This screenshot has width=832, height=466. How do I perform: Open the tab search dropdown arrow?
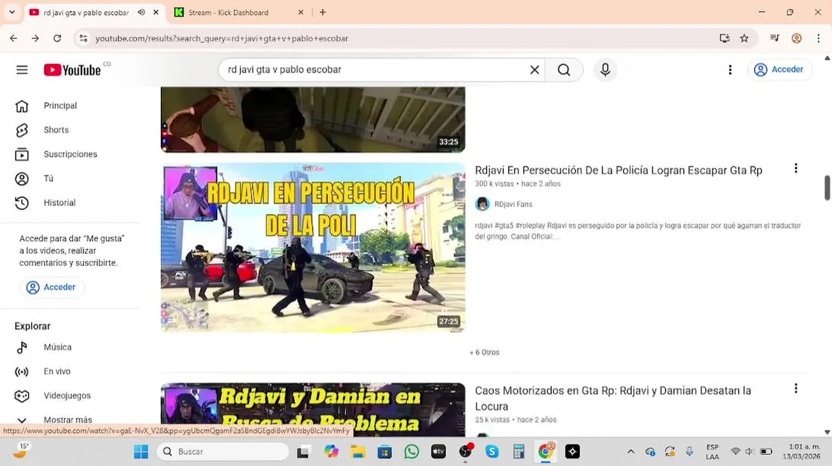12,12
